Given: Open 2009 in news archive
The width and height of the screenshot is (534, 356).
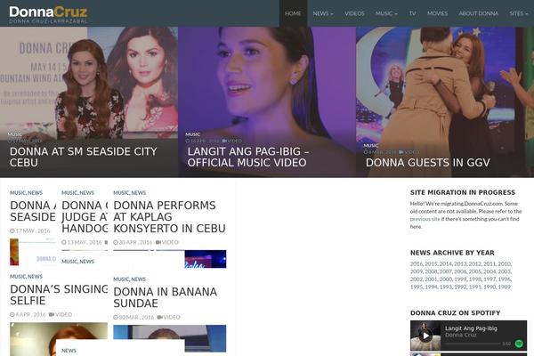Looking at the screenshot, I should coord(417,271).
